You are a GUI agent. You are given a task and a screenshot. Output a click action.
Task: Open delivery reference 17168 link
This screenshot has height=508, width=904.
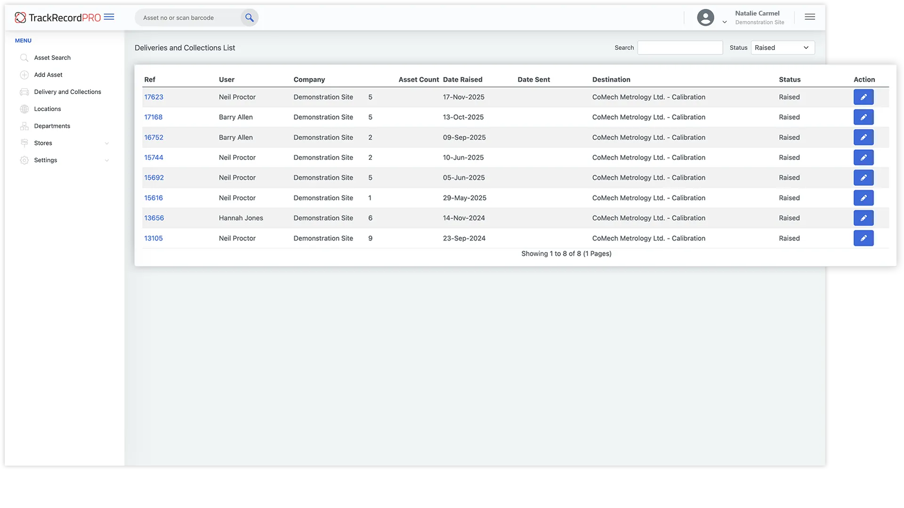(x=153, y=117)
